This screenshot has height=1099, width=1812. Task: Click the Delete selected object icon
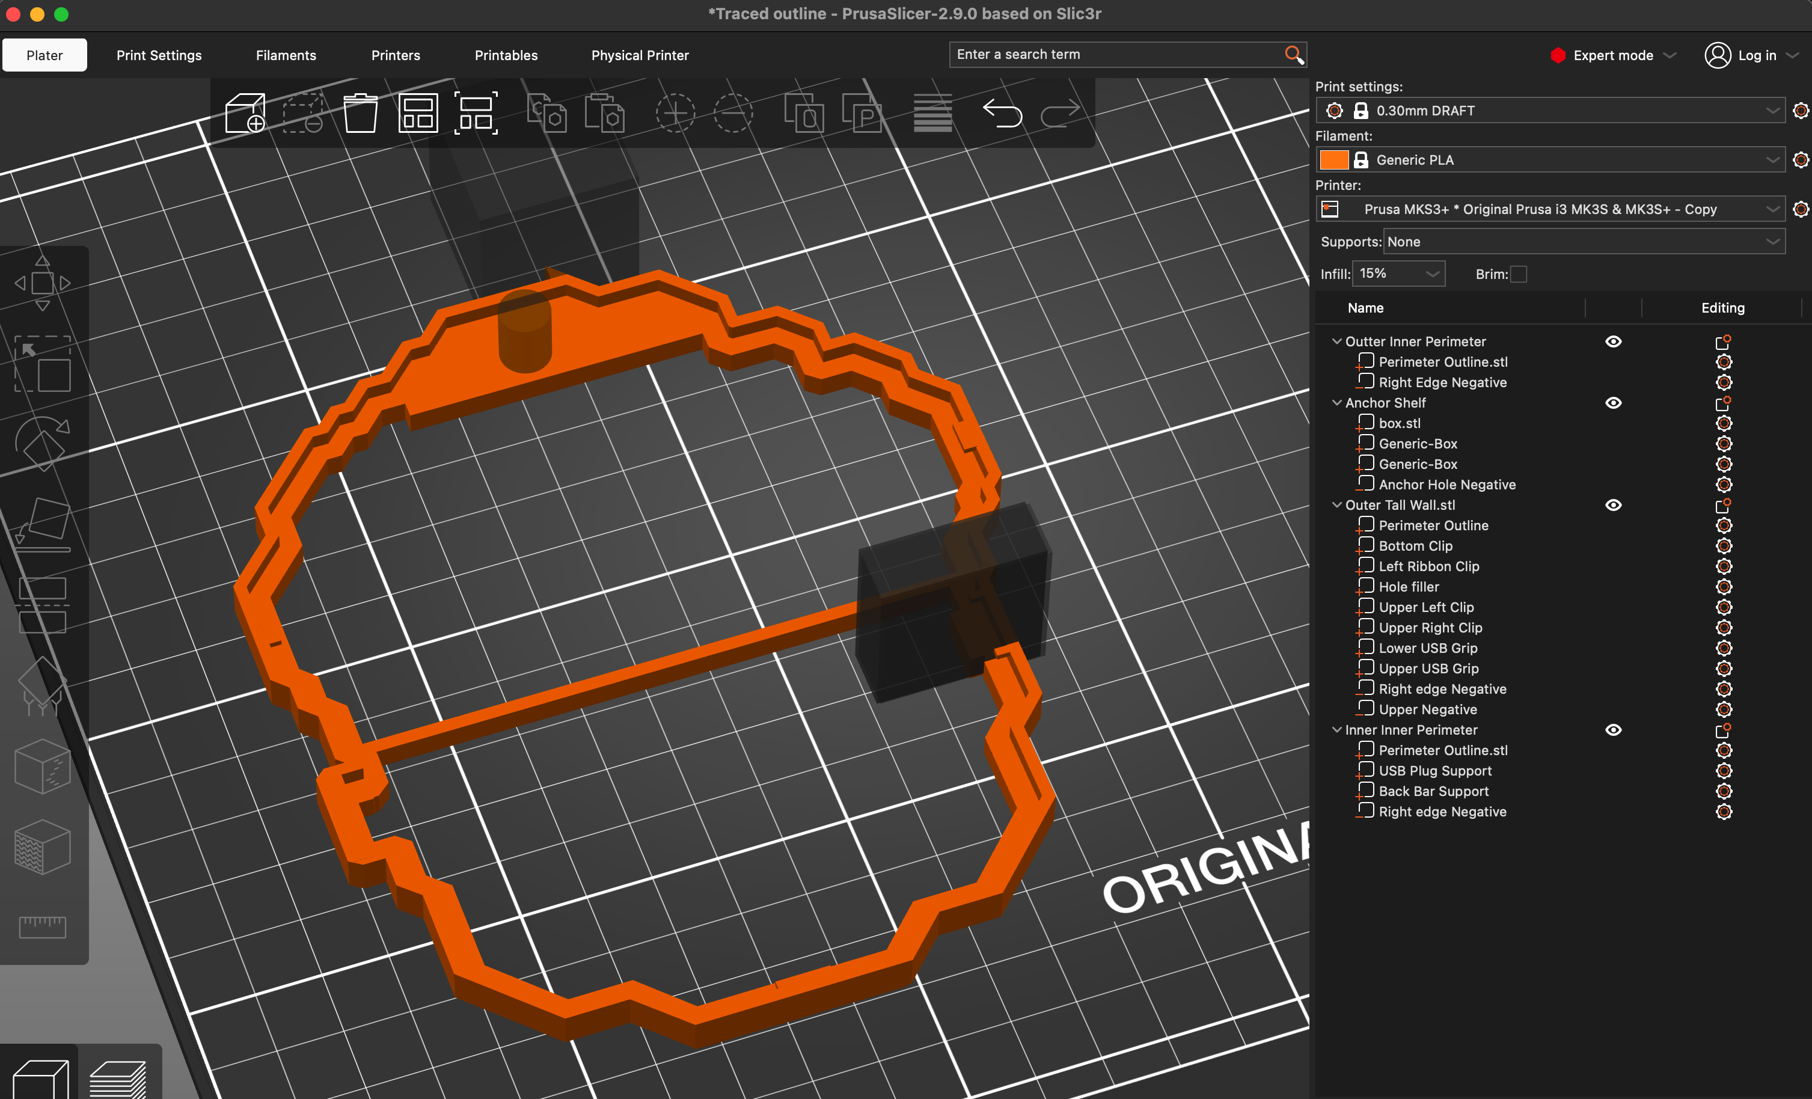(303, 113)
